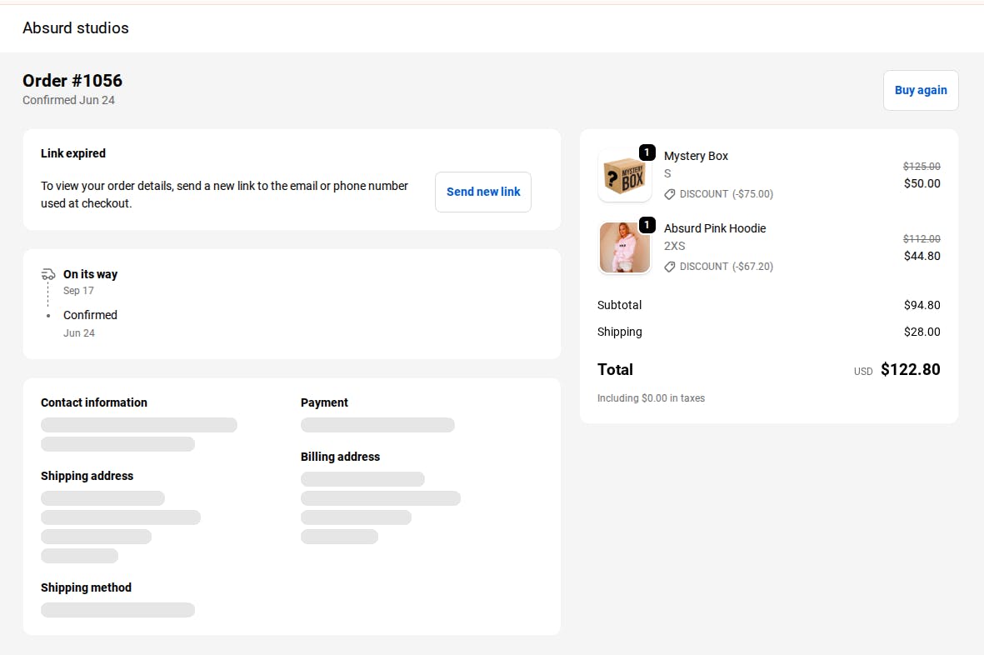
Task: Click the Buy again button
Action: (921, 90)
